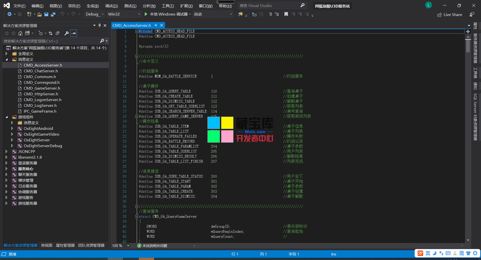Image resolution: width=481 pixels, height=260 pixels.
Task: Start debugging with the green play icon
Action: [146, 14]
